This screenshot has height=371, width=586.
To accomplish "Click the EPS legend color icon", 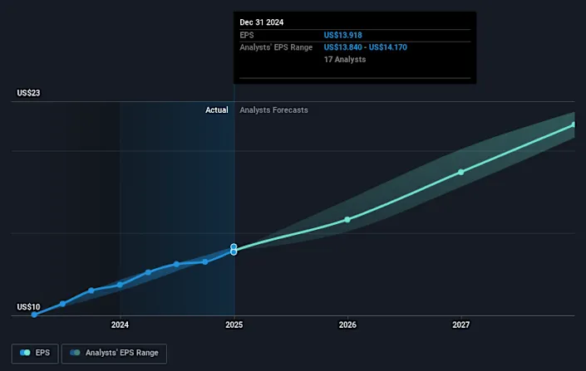I will click(25, 353).
